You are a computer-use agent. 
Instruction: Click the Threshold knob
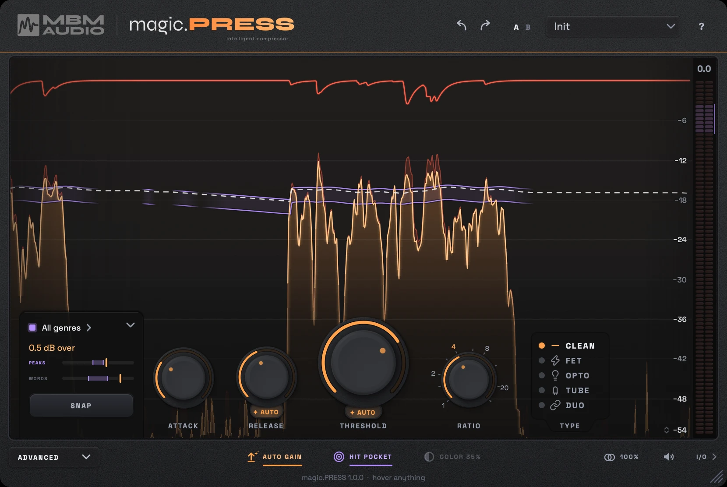tap(363, 363)
